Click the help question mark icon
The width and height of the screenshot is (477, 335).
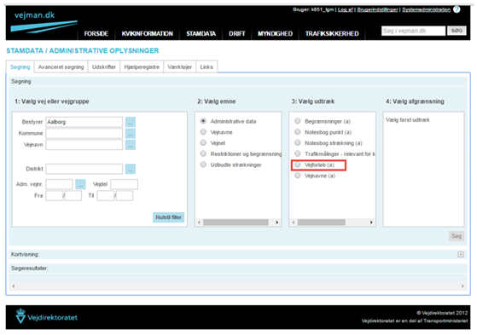tap(457, 9)
